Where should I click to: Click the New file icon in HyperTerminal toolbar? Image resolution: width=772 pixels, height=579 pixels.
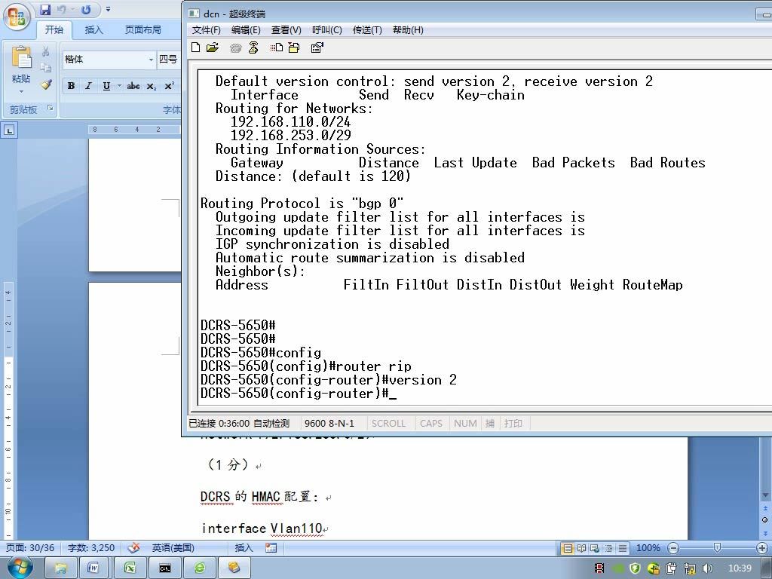(195, 47)
